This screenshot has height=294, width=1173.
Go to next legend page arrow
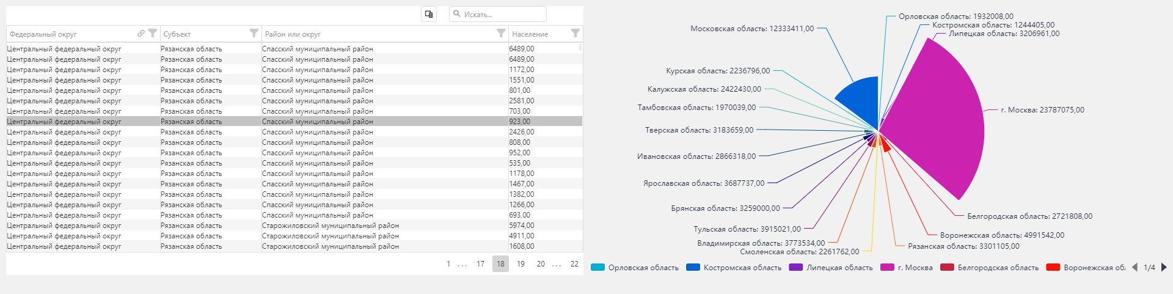coord(1164,267)
